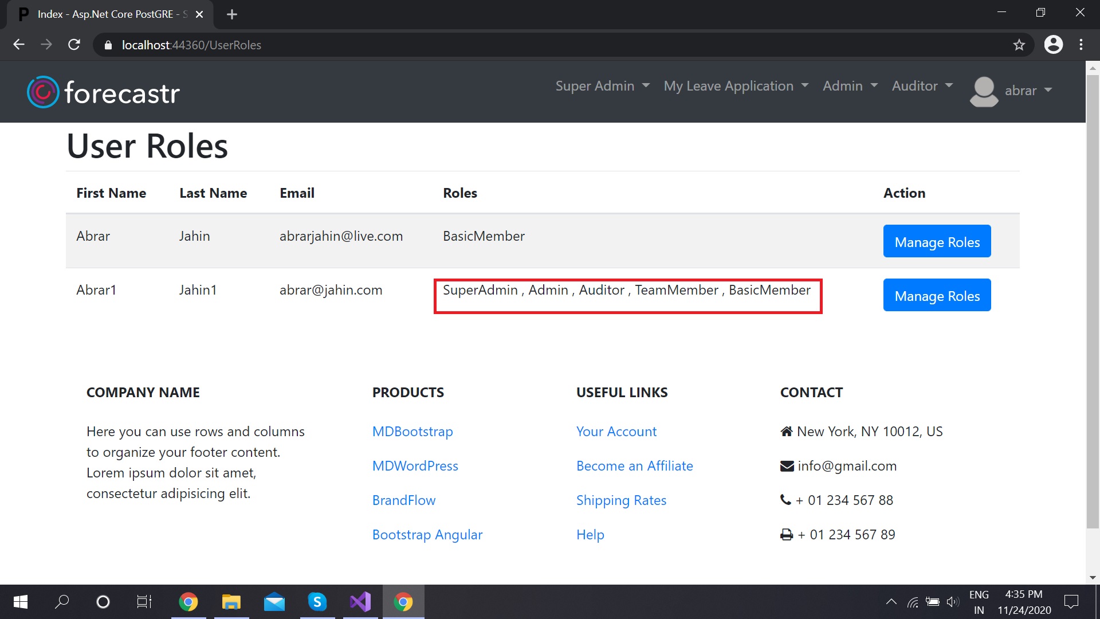1100x619 pixels.
Task: Click Manage Roles for abrar@jahin.com
Action: [x=937, y=295]
